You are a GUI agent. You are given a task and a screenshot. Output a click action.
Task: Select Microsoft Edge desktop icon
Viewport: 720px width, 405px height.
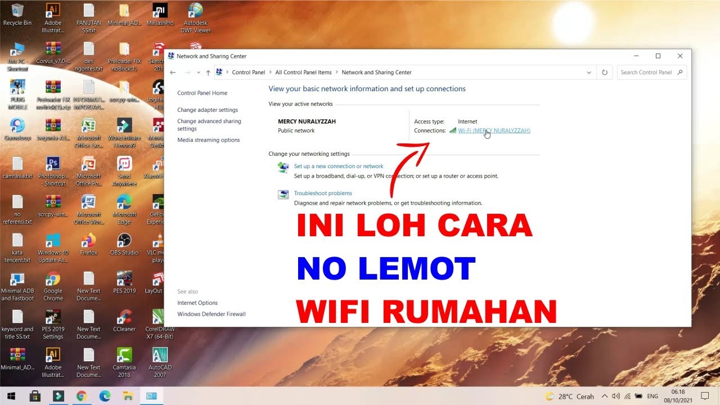(124, 209)
